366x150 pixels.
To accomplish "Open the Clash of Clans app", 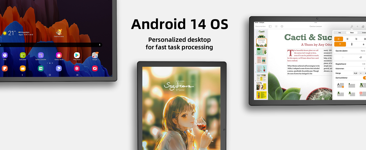I will (59, 33).
